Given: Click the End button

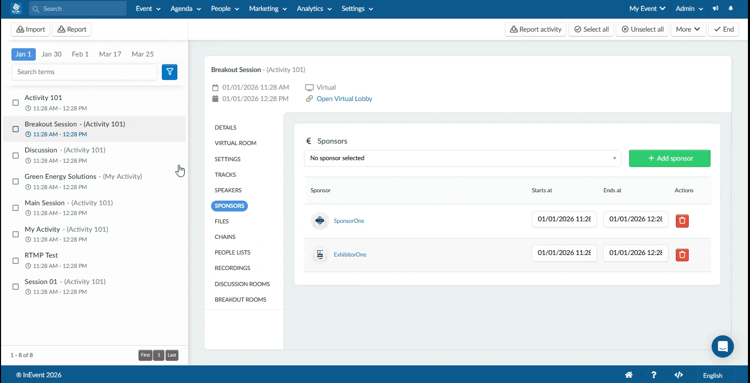Looking at the screenshot, I should [723, 30].
